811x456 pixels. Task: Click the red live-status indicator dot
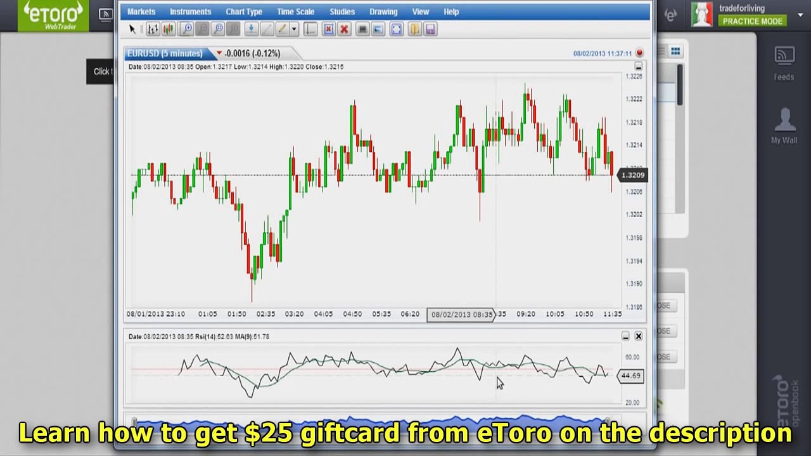pos(639,53)
